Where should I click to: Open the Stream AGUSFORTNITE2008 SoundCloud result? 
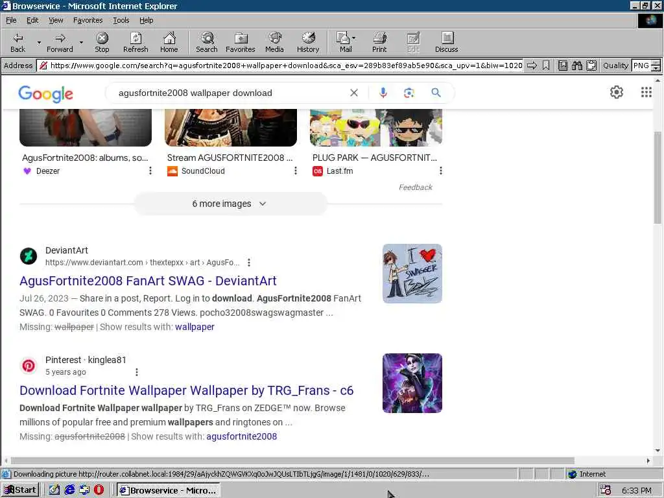pyautogui.click(x=230, y=158)
